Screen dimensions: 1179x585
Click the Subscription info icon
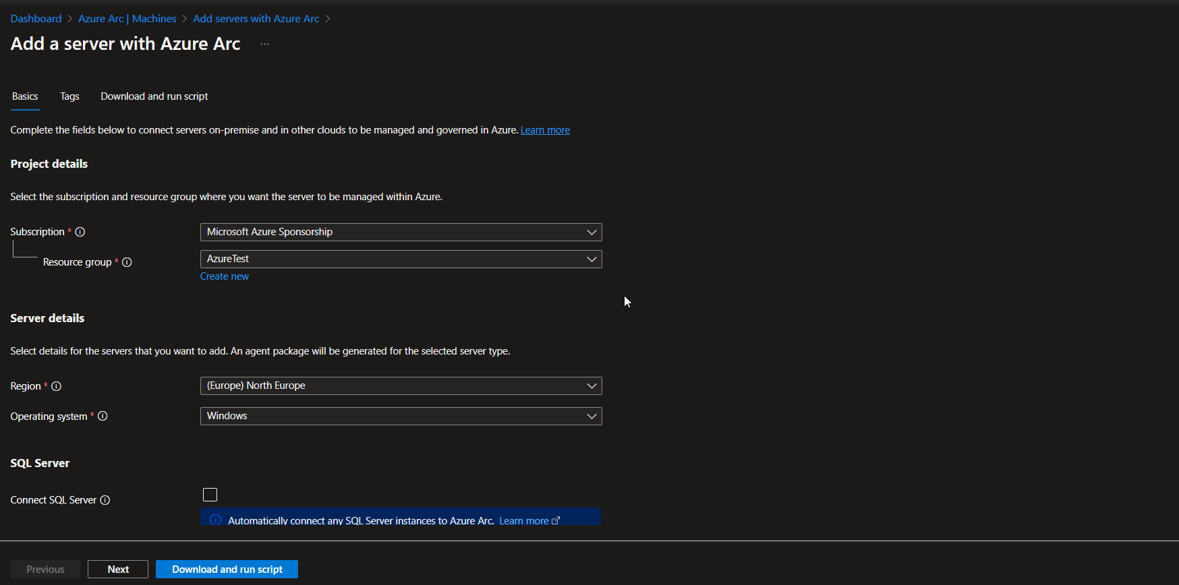pos(80,232)
